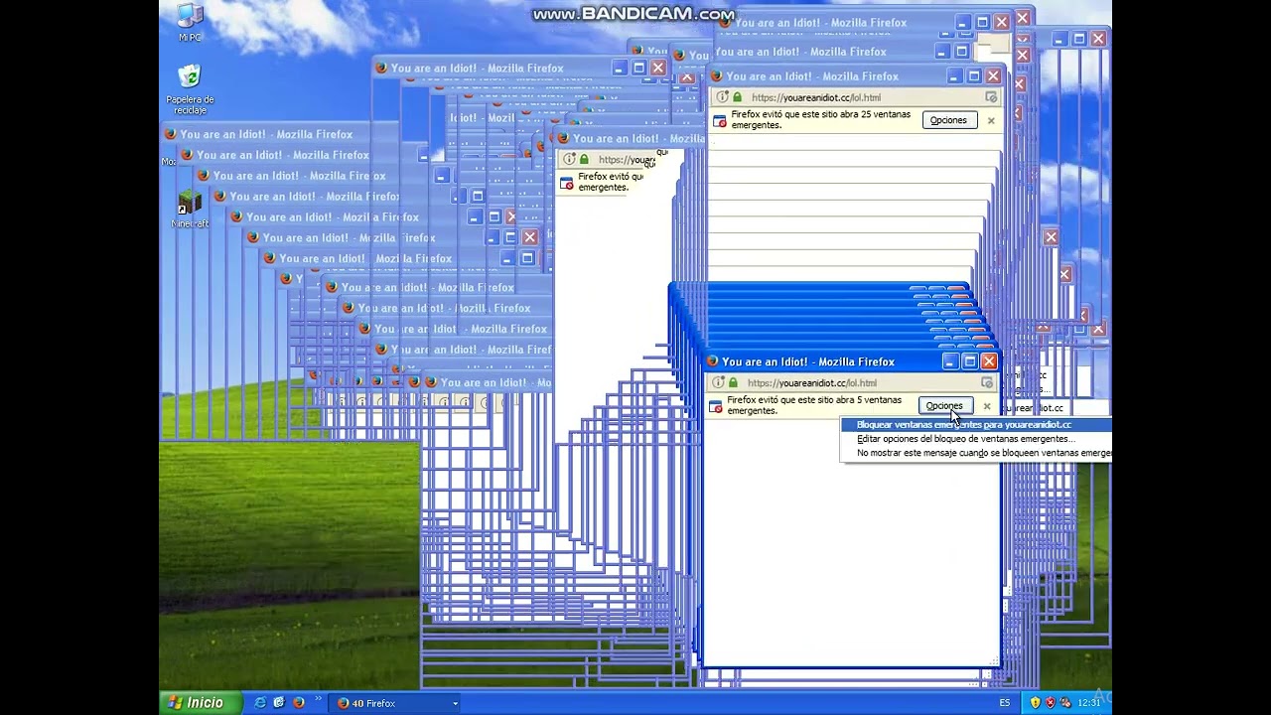The height and width of the screenshot is (715, 1271).
Task: Click URL field in the 25 ventanas window
Action: point(816,98)
